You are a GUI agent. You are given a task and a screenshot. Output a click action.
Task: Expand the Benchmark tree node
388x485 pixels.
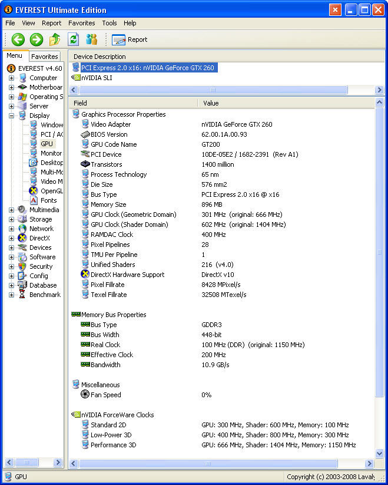11,295
